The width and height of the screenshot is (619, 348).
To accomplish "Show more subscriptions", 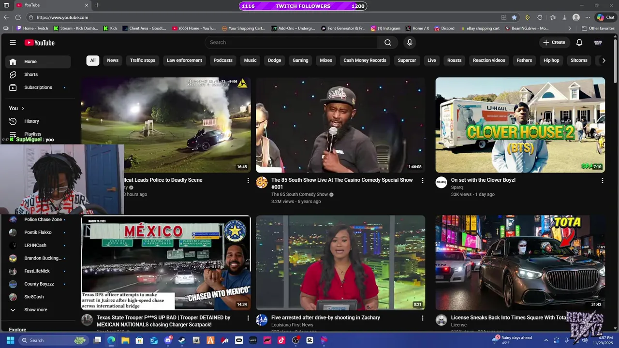I will coord(36,310).
